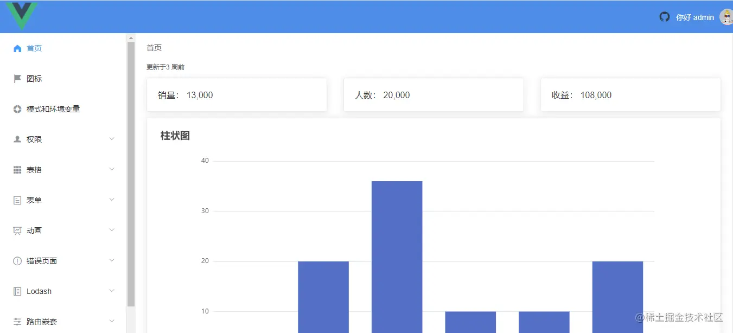The width and height of the screenshot is (733, 333).
Task: Select the Lodash menu label
Action: [x=39, y=291]
